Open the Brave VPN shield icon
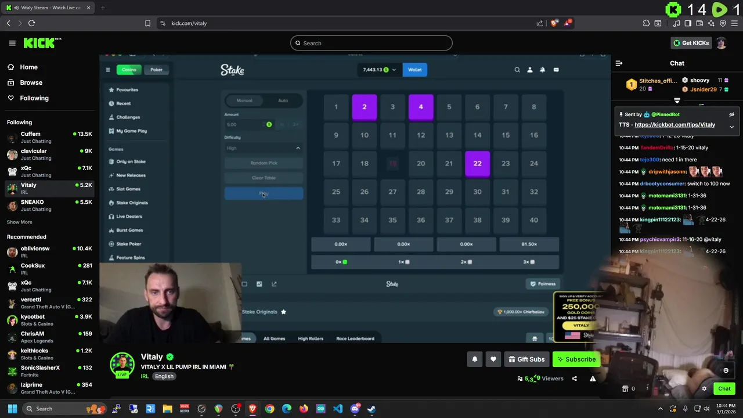Screen dimensions: 743x418 point(723,23)
